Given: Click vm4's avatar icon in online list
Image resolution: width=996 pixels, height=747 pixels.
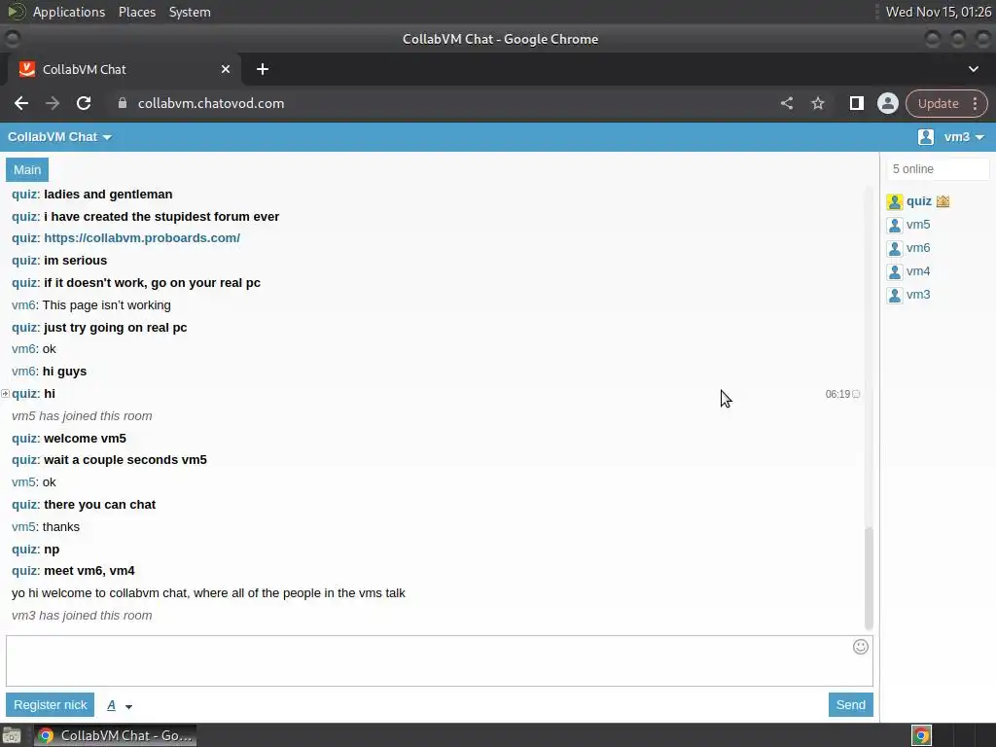Looking at the screenshot, I should 895,272.
